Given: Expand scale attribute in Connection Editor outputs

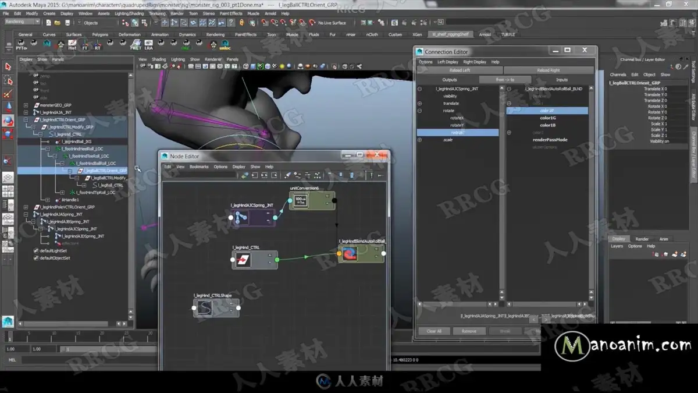Looking at the screenshot, I should 419,140.
